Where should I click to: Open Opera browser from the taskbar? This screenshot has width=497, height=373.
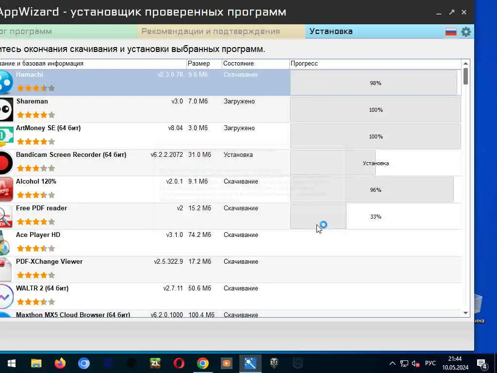pyautogui.click(x=179, y=363)
